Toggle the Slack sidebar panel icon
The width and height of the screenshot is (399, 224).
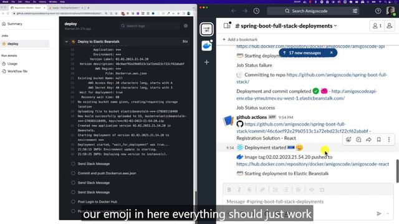click(227, 26)
